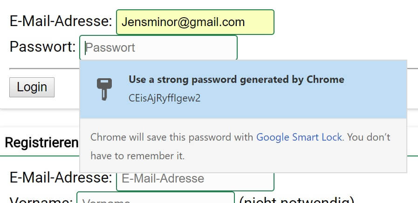The image size is (418, 203).
Task: Click the "(nicht notwendig)" note
Action: click(x=296, y=200)
